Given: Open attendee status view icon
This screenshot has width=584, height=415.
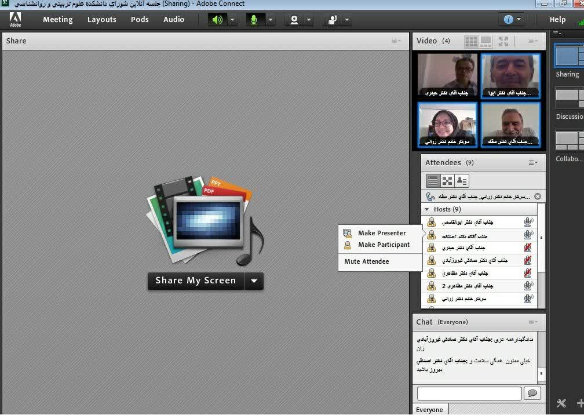Looking at the screenshot, I should [462, 181].
